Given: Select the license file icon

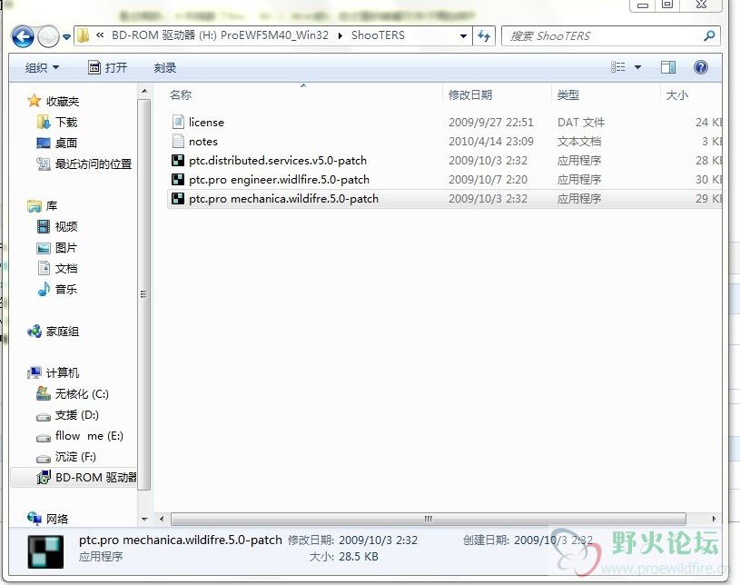Looking at the screenshot, I should (x=178, y=123).
